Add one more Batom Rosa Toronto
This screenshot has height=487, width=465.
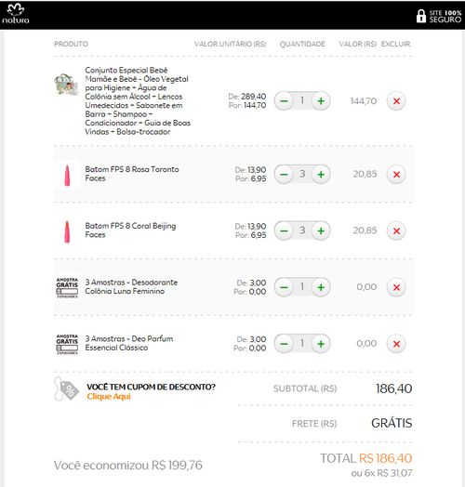click(x=321, y=174)
